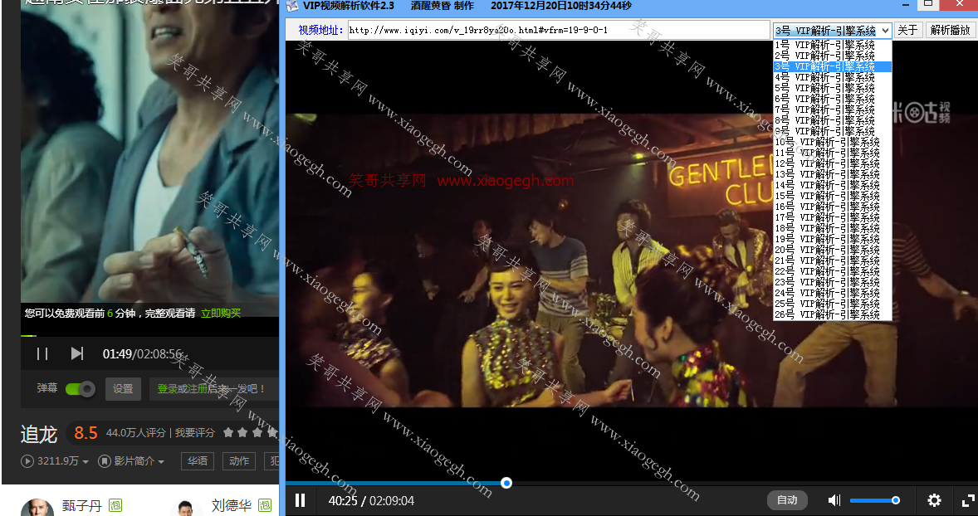Click the play count icon beside 3211.9万
Viewport: 978px width, 516px height.
(27, 461)
